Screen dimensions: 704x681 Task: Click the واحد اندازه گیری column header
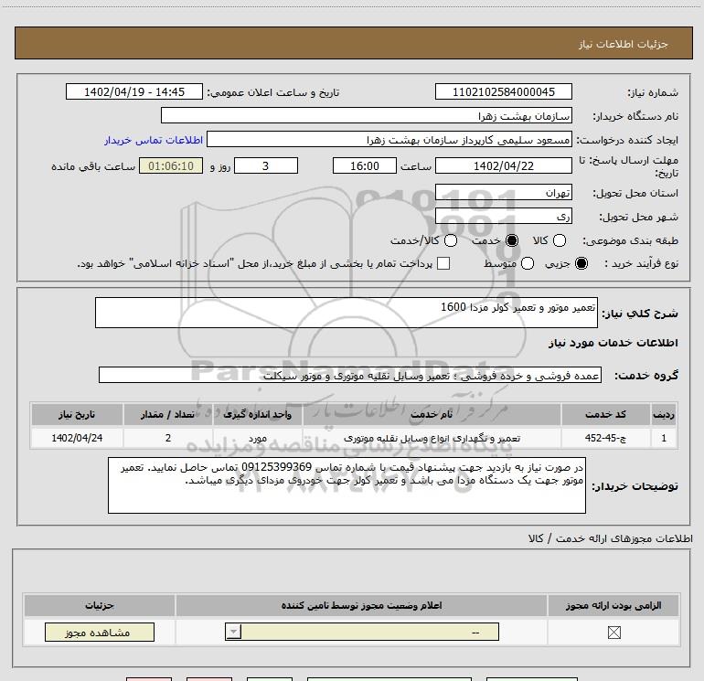[x=257, y=414]
